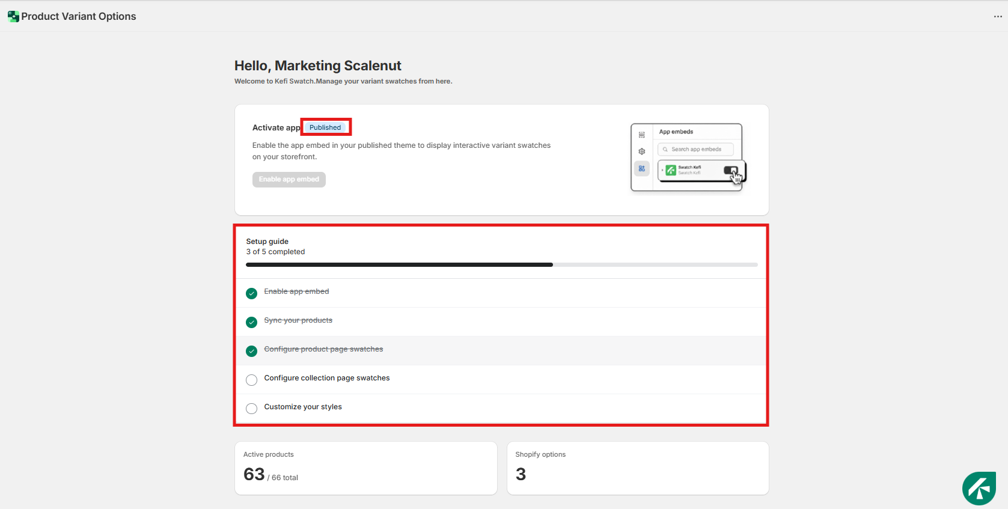Click the search magnifier in app embeds
1008x509 pixels.
(x=665, y=150)
